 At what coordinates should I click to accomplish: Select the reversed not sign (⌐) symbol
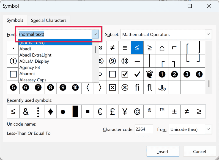click(x=174, y=48)
